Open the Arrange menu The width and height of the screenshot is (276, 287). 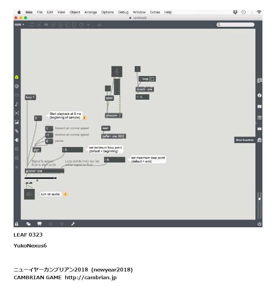point(91,12)
